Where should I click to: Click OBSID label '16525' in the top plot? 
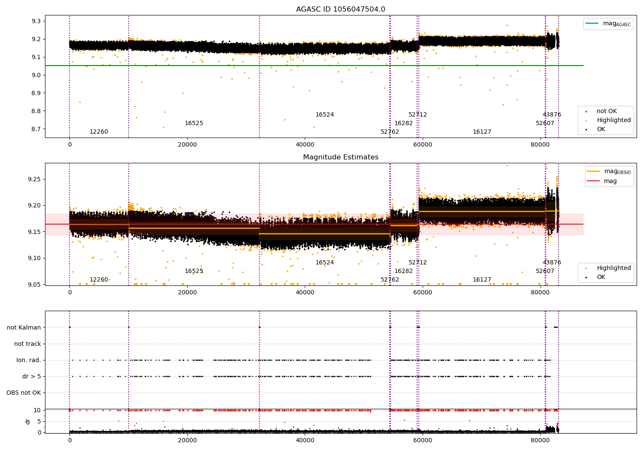click(194, 123)
